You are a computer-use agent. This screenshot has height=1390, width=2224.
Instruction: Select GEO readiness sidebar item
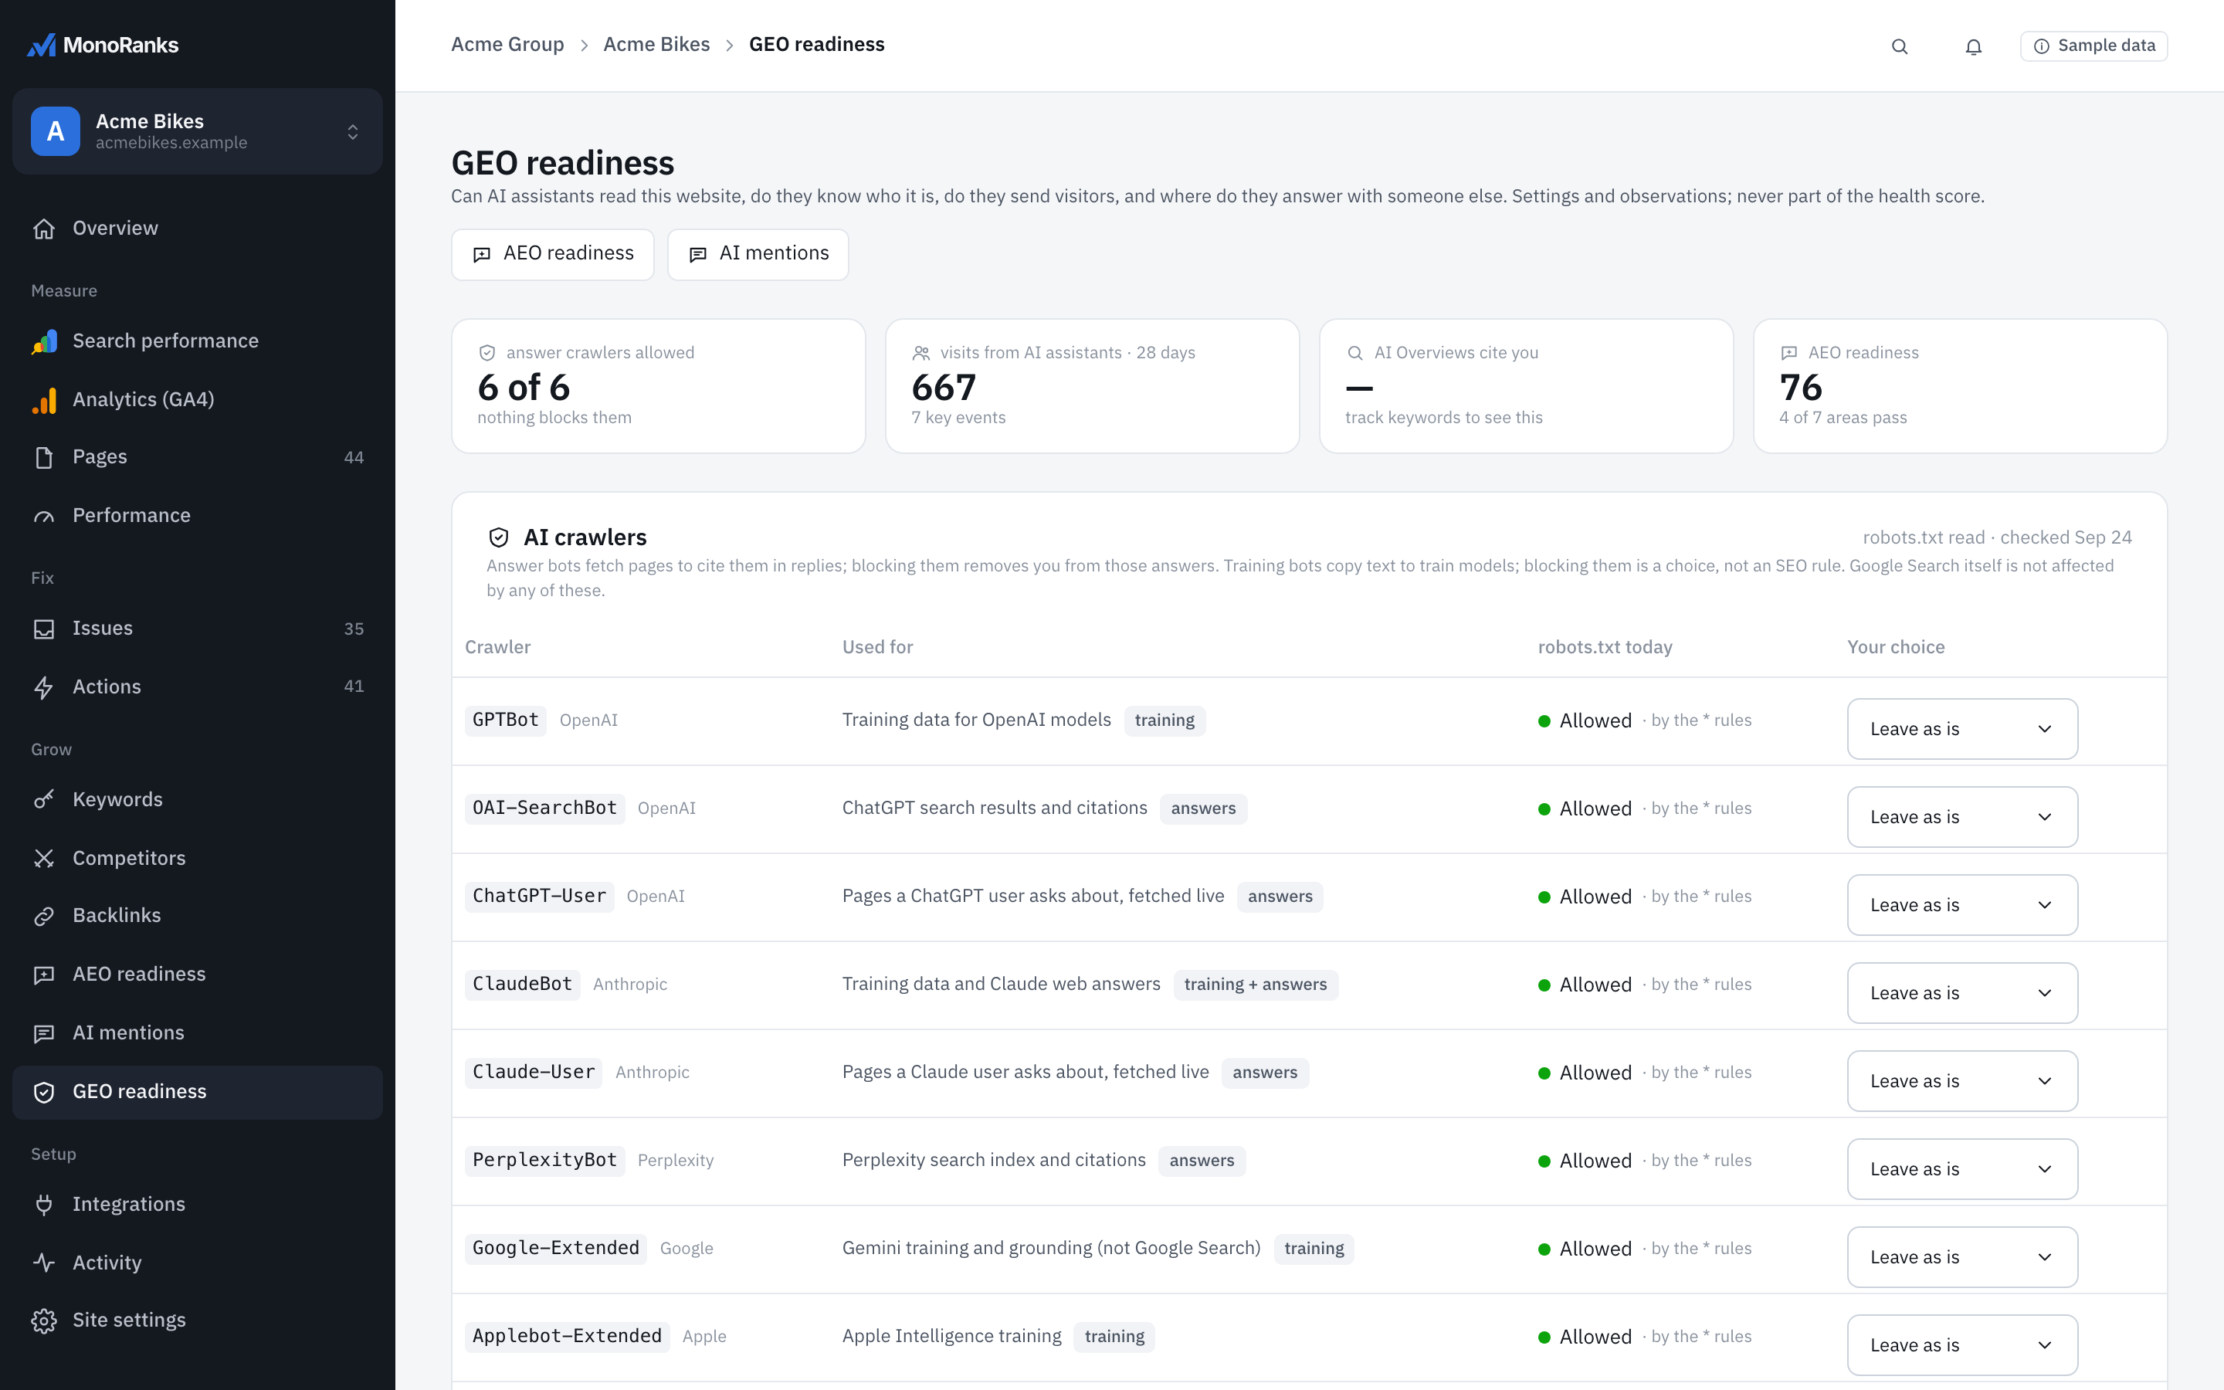[198, 1092]
